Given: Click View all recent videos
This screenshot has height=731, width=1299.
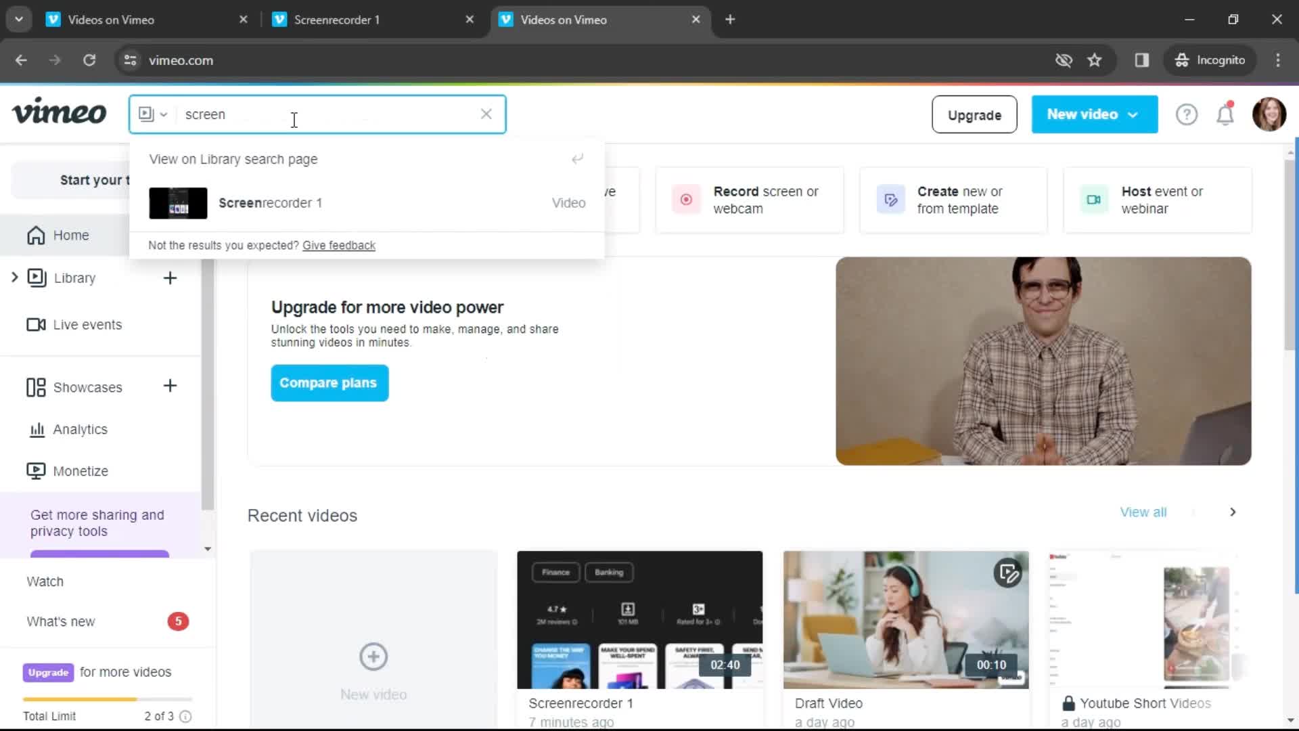Looking at the screenshot, I should (x=1143, y=512).
